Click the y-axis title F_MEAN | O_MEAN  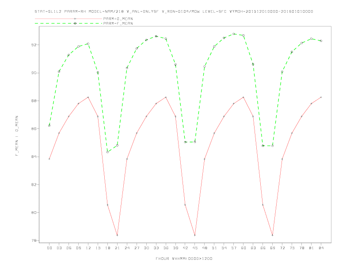17,136
